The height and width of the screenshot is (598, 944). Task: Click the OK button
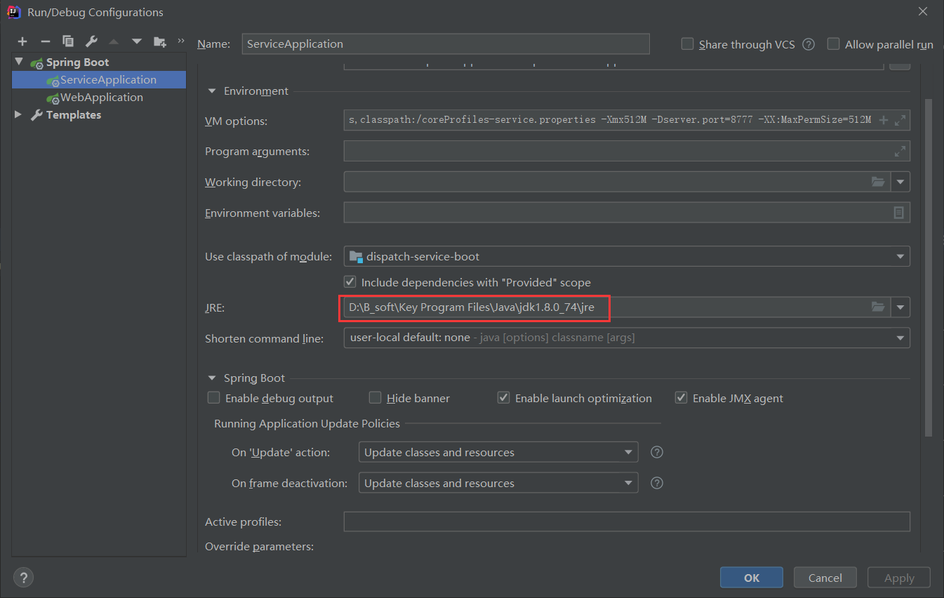(x=751, y=577)
